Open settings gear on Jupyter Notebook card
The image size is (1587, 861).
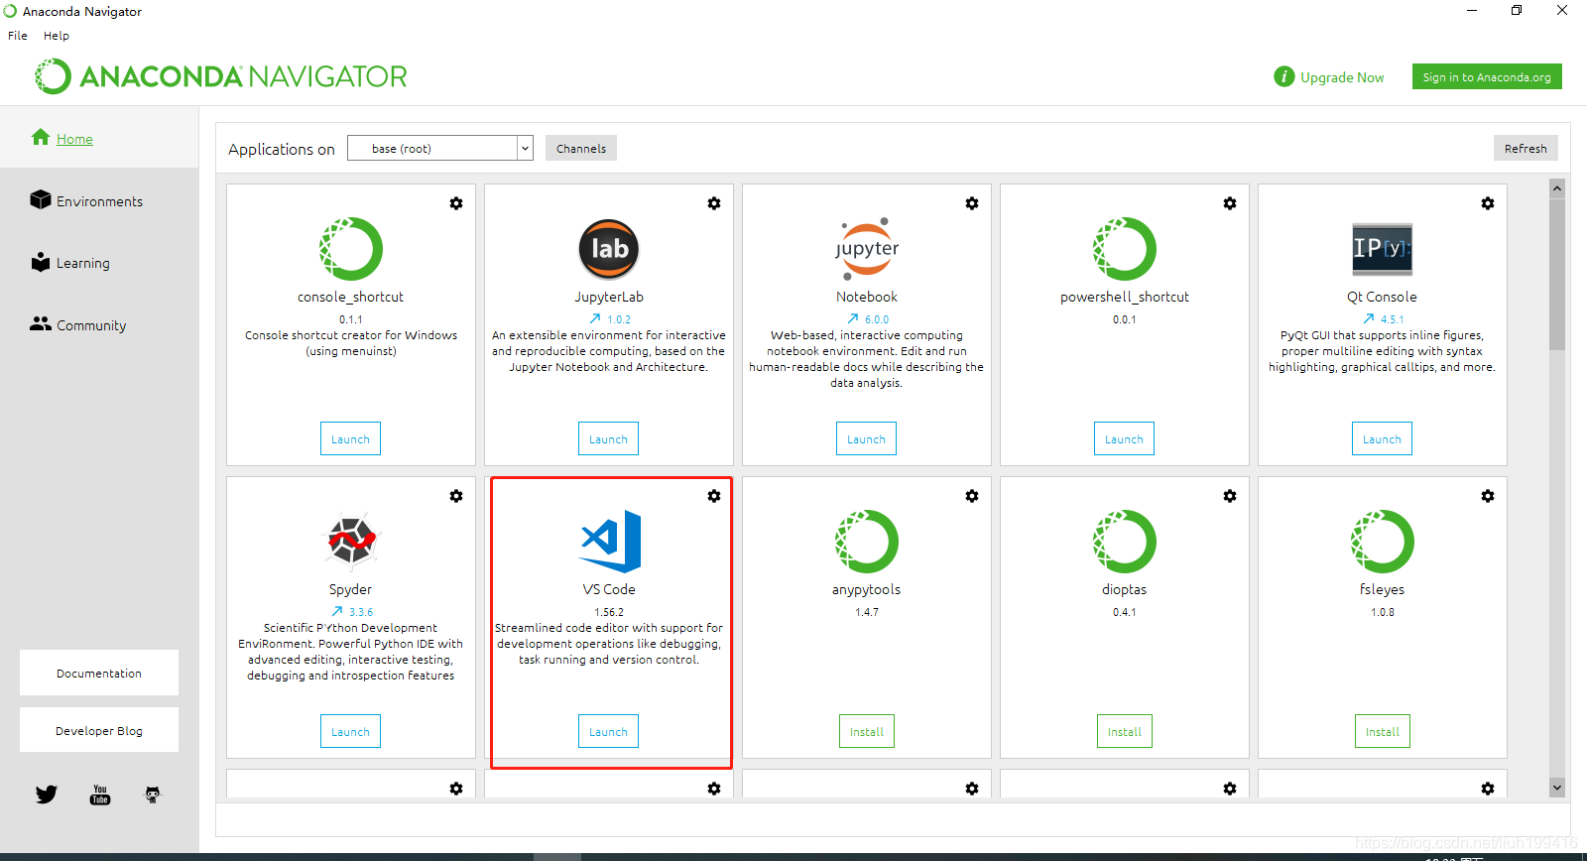tap(972, 203)
